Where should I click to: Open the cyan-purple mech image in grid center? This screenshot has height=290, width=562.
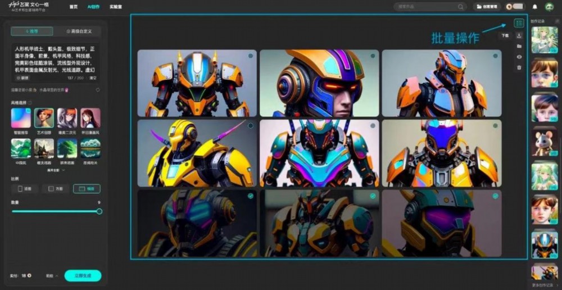point(319,153)
